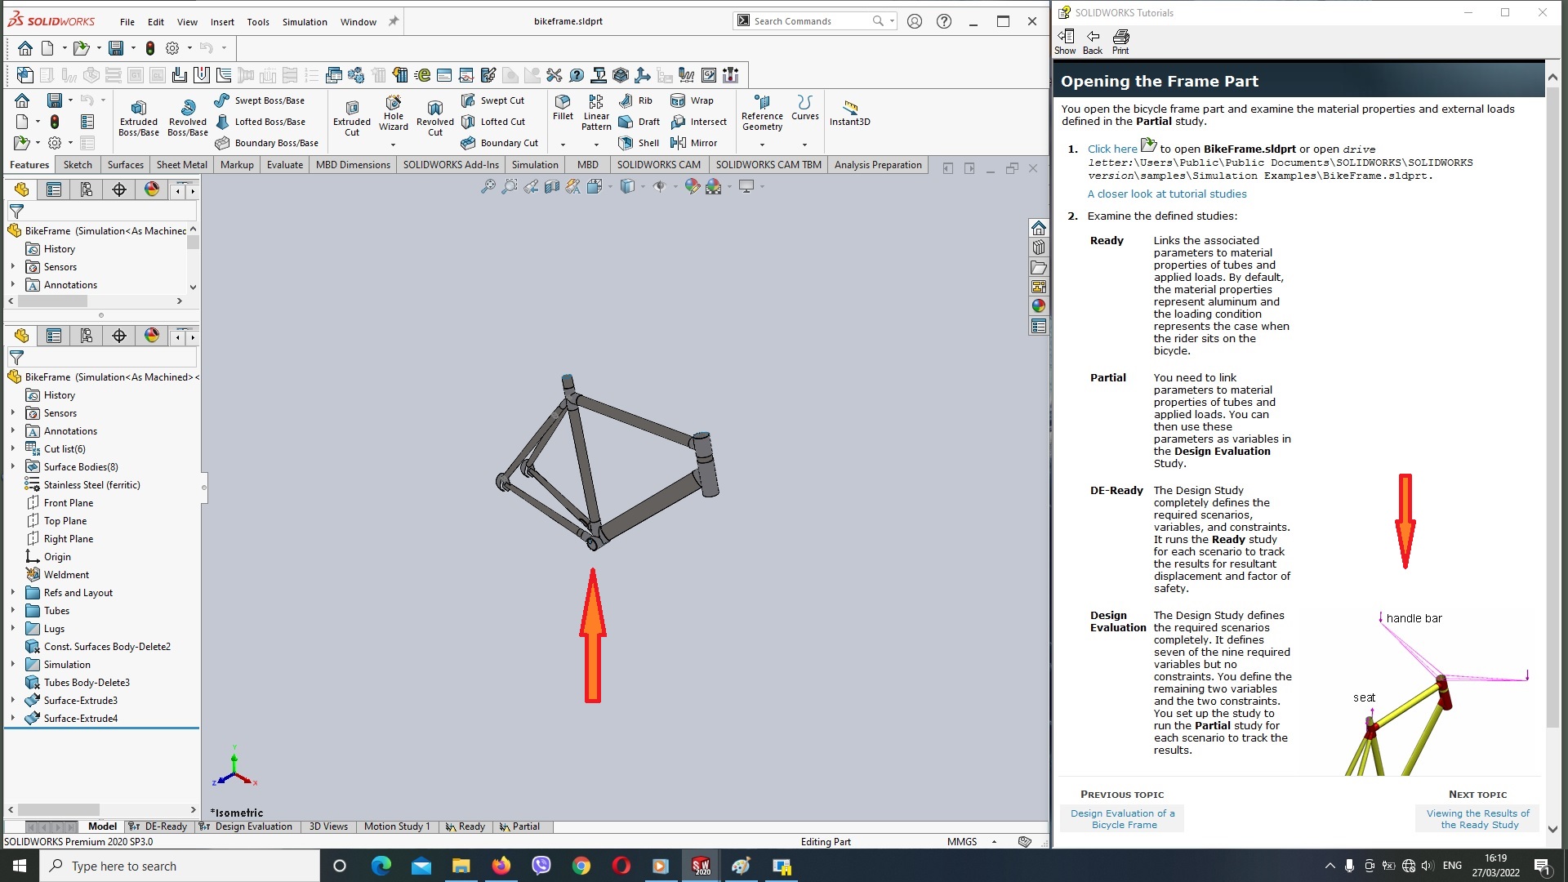1568x882 pixels.
Task: Open the Hole Wizard dropdown arrow
Action: (393, 145)
